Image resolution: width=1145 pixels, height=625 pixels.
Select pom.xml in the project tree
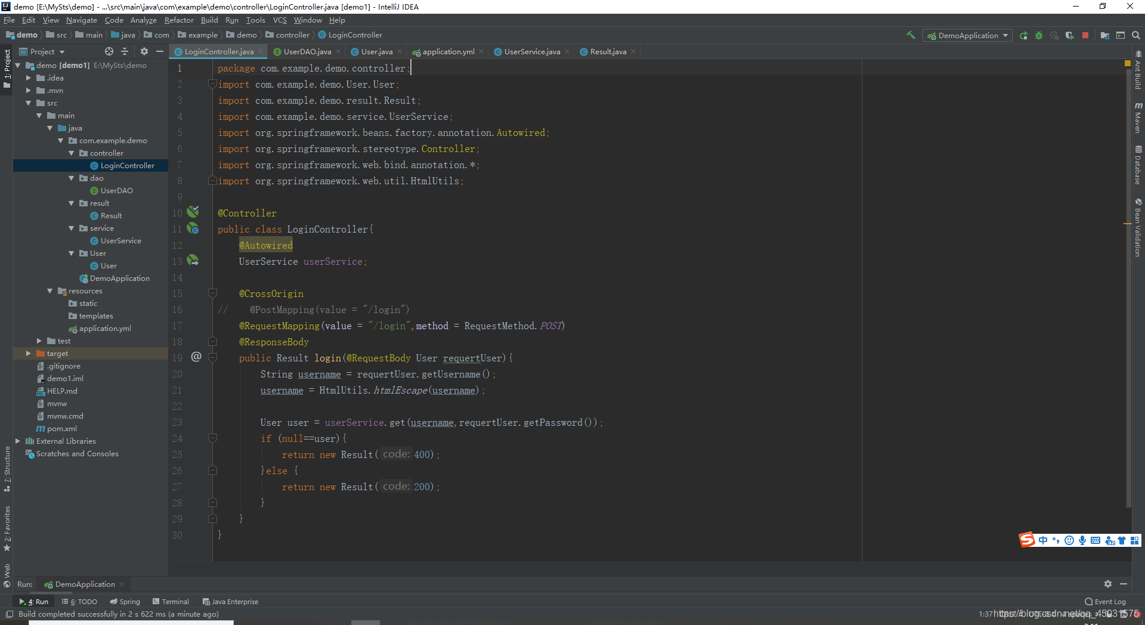(62, 428)
